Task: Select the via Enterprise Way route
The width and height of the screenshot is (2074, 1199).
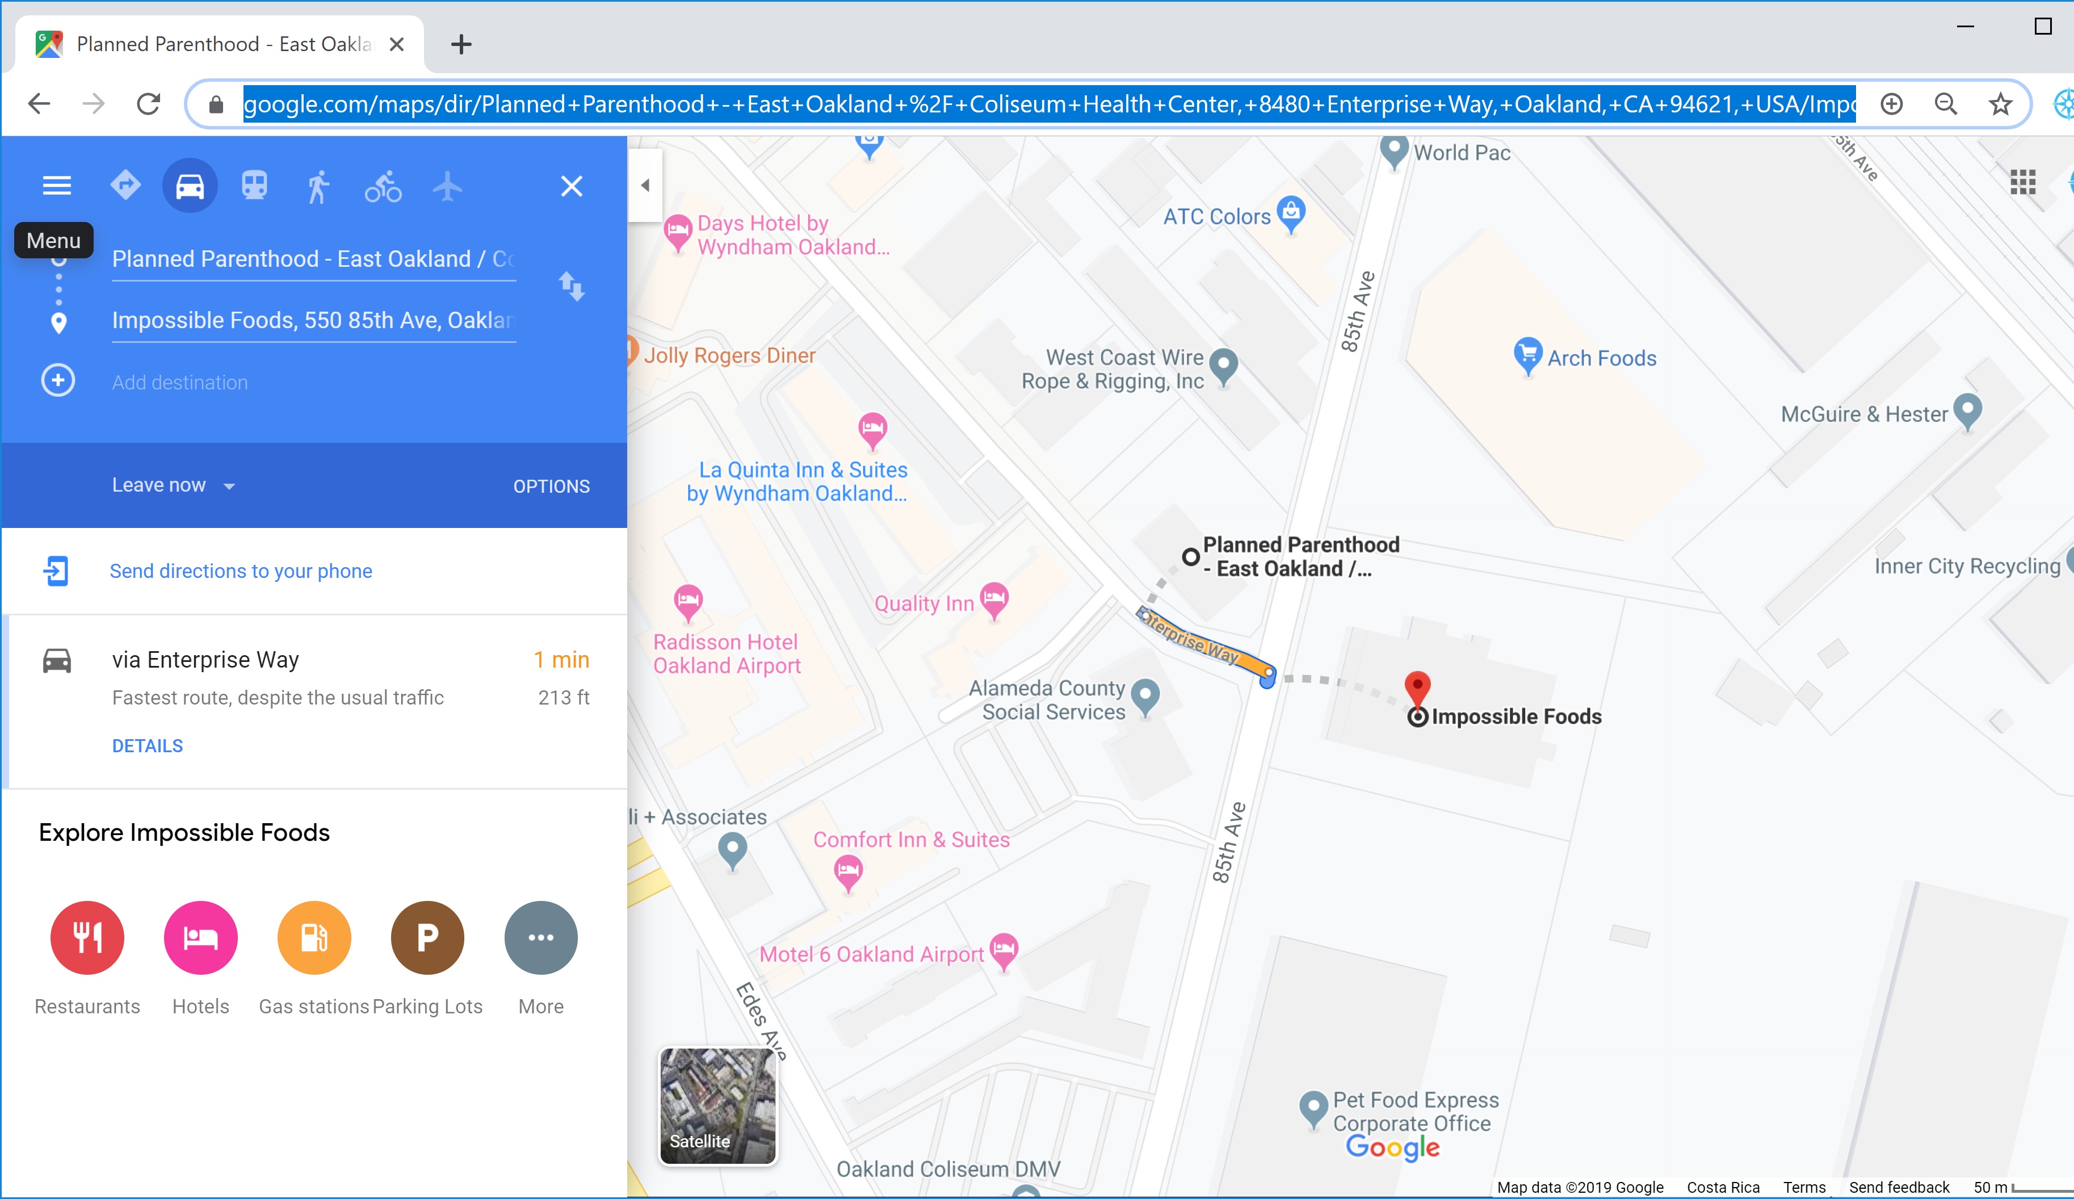Action: (314, 701)
